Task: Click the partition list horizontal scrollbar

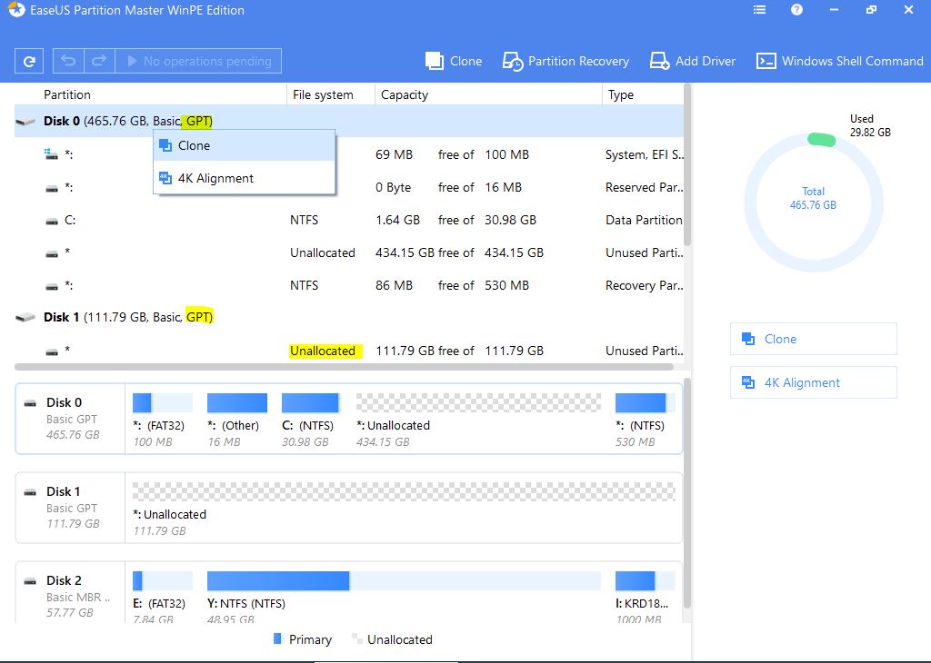Action: pos(344,367)
